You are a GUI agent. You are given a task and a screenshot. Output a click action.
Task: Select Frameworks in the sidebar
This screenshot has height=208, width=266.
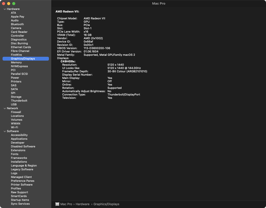(x=19, y=158)
